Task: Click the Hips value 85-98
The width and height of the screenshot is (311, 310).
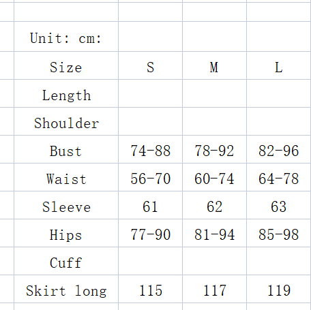Action: coord(279,233)
